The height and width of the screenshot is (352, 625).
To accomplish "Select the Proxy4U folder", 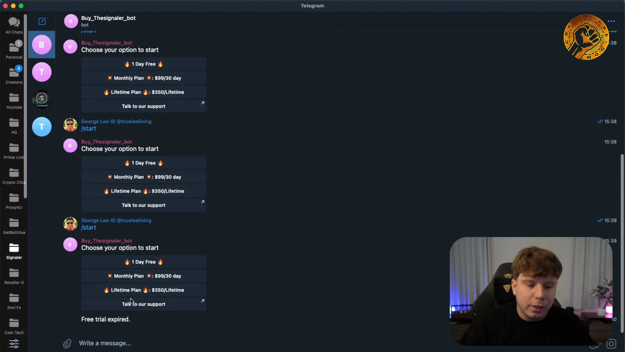I will click(x=14, y=201).
